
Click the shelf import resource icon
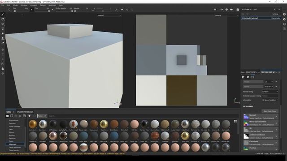point(24,116)
